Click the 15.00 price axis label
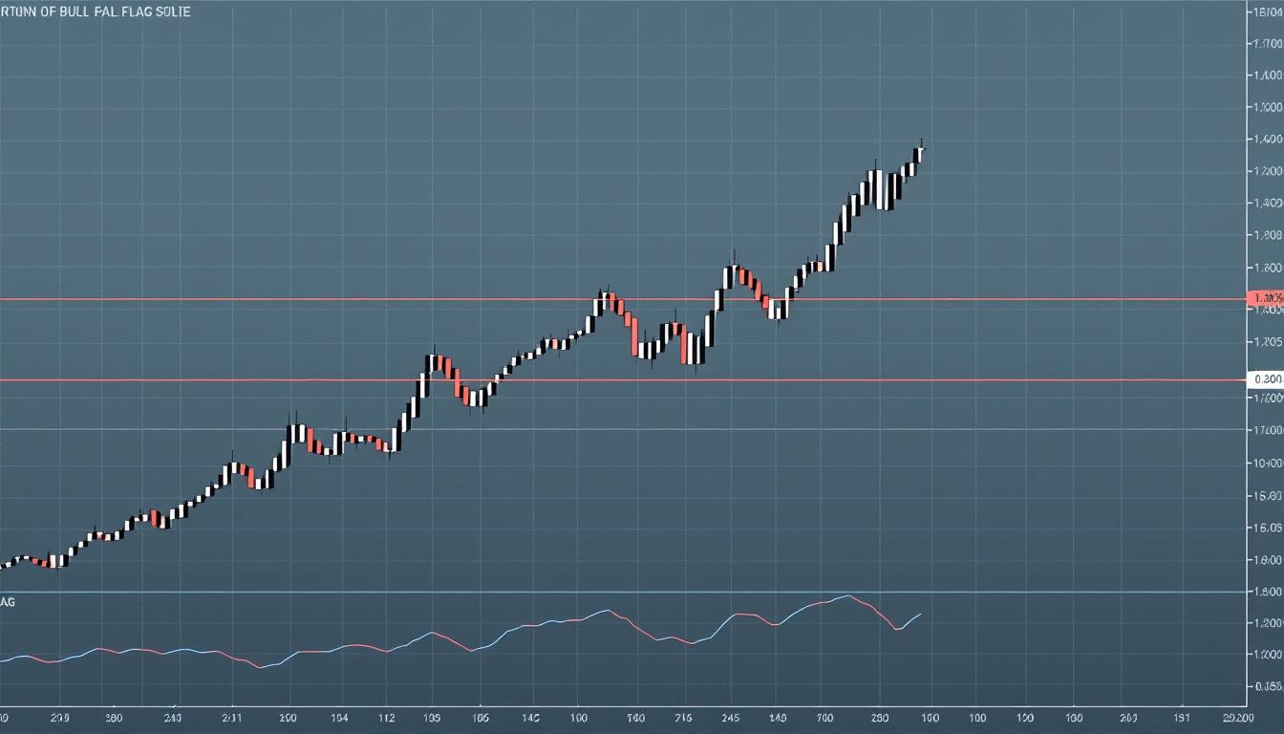The height and width of the screenshot is (734, 1284). [1267, 496]
